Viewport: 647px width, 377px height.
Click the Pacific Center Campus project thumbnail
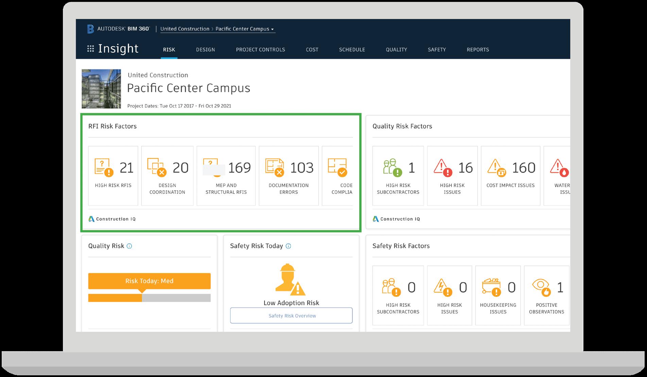click(x=101, y=89)
